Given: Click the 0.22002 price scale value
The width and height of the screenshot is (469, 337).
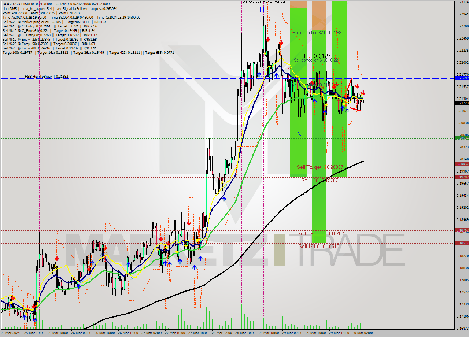Looking at the screenshot, I should 462,62.
